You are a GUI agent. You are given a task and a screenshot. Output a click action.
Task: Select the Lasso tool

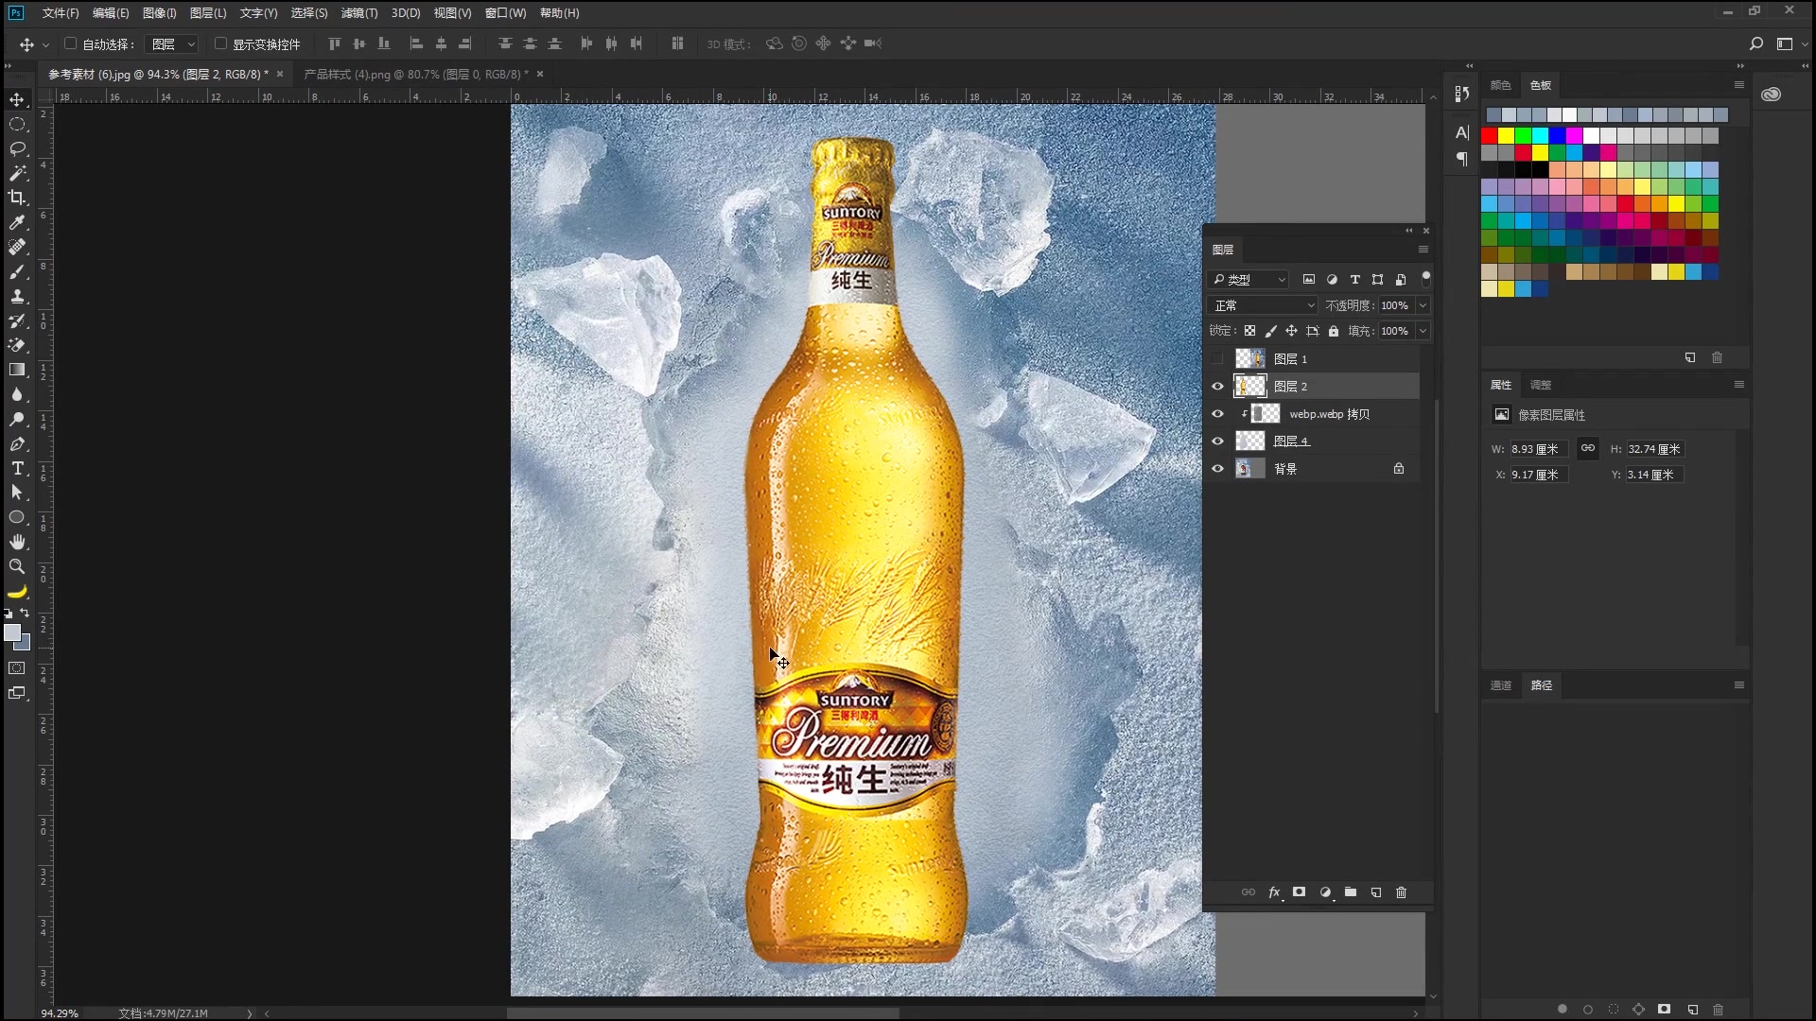17,148
